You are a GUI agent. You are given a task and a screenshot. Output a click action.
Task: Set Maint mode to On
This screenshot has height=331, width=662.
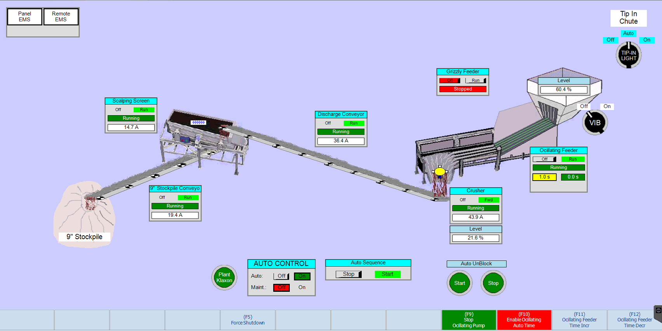coord(302,288)
